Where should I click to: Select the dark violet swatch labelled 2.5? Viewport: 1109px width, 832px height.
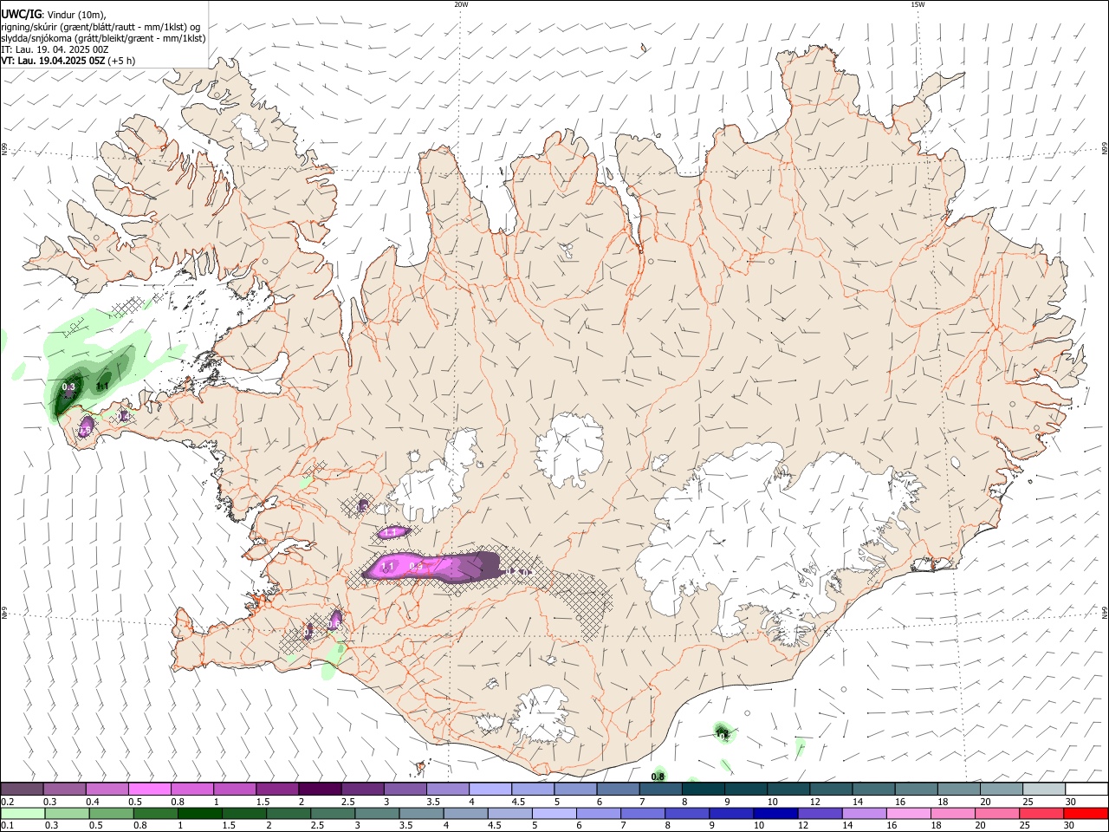pyautogui.click(x=362, y=790)
